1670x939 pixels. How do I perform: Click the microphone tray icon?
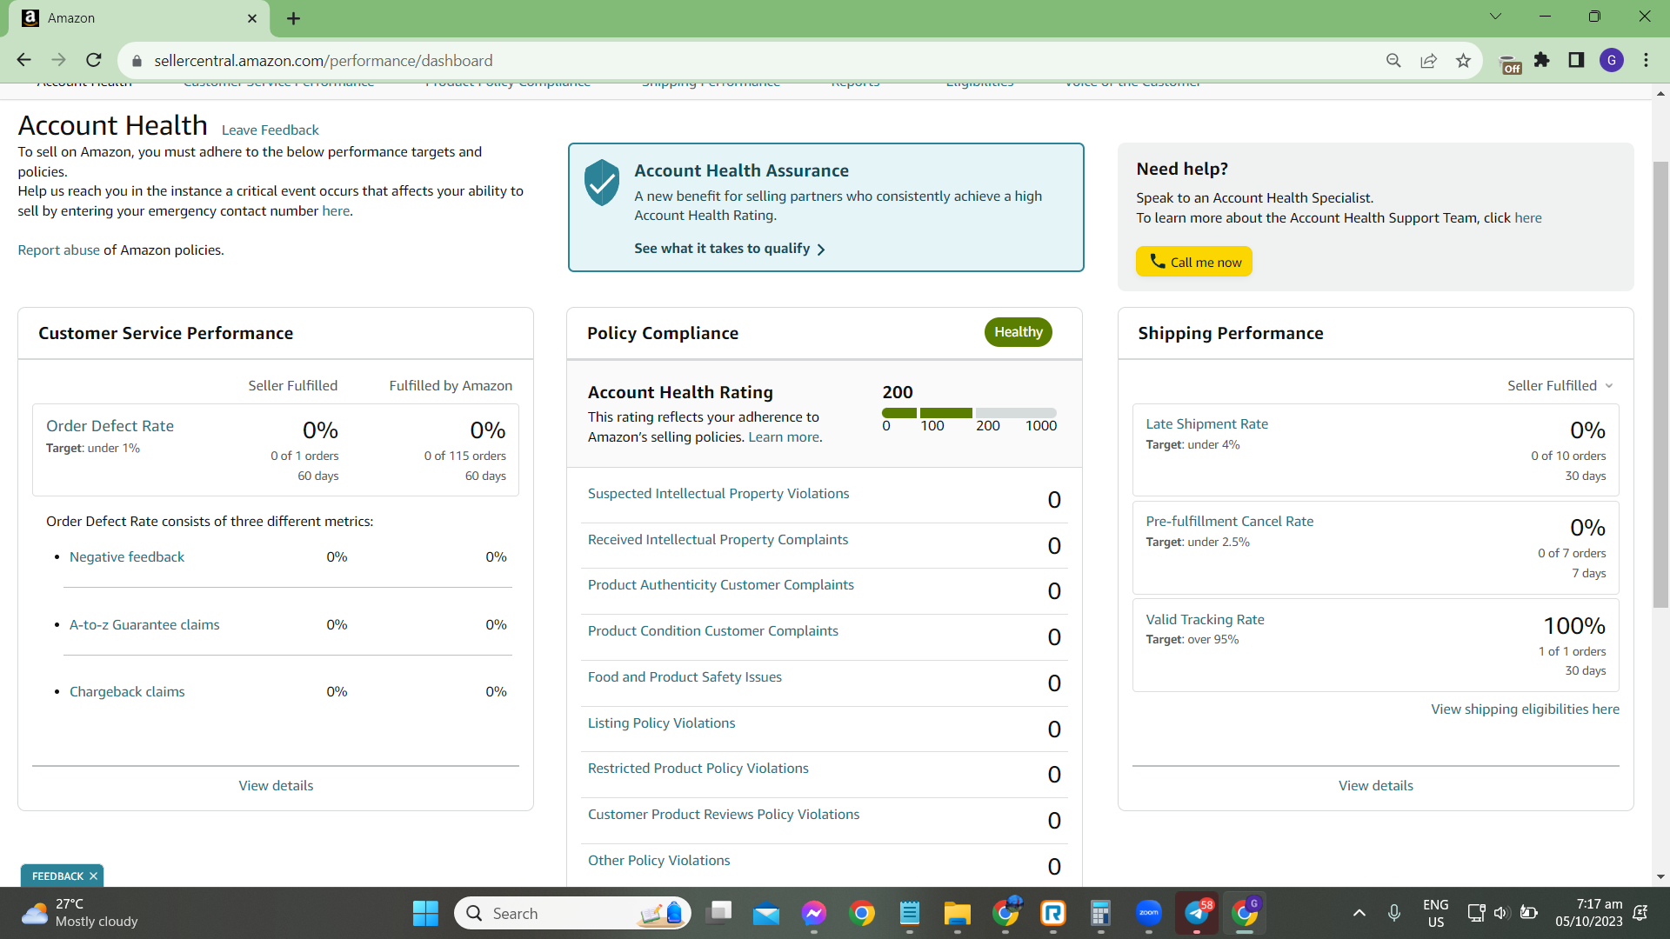(x=1394, y=913)
